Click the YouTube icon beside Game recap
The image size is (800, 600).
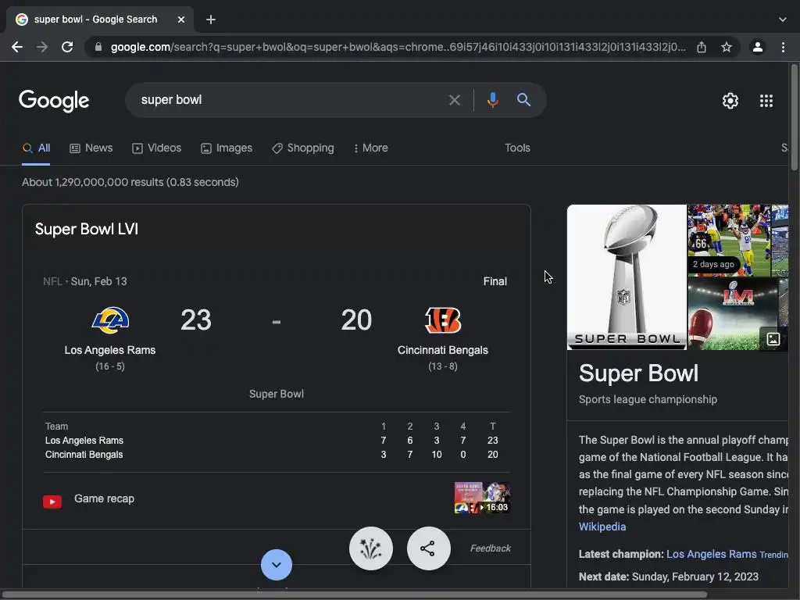coord(52,502)
